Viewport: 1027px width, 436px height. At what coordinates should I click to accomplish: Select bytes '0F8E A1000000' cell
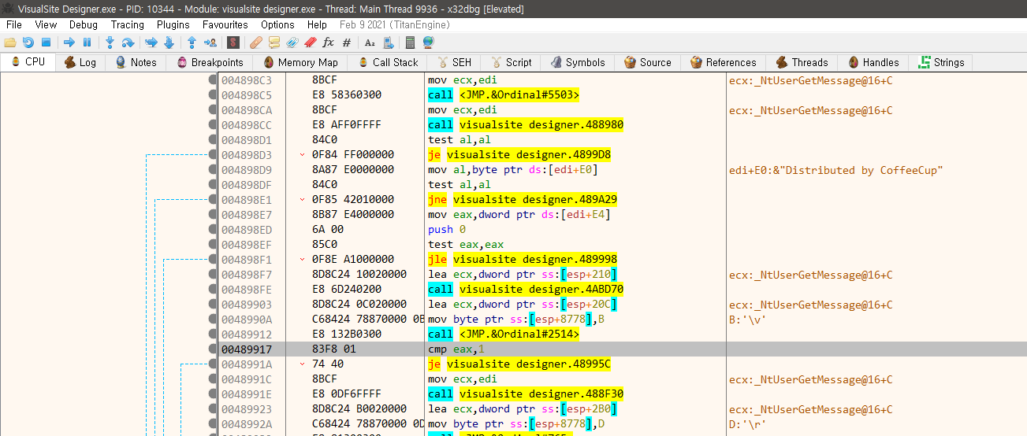353,260
